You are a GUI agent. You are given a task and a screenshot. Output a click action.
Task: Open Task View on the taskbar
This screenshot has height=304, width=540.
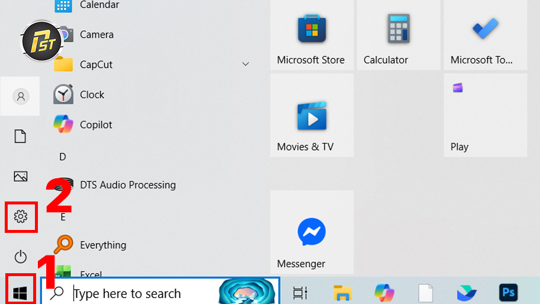click(x=300, y=293)
